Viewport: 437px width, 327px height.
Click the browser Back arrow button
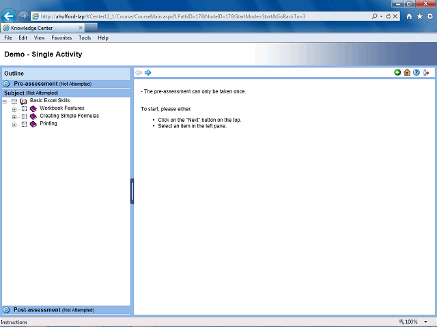coord(9,16)
